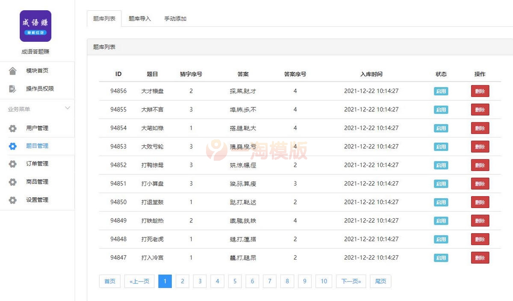513x301 pixels.
Task: Click the 订单管理 gear icon
Action: pyautogui.click(x=13, y=164)
